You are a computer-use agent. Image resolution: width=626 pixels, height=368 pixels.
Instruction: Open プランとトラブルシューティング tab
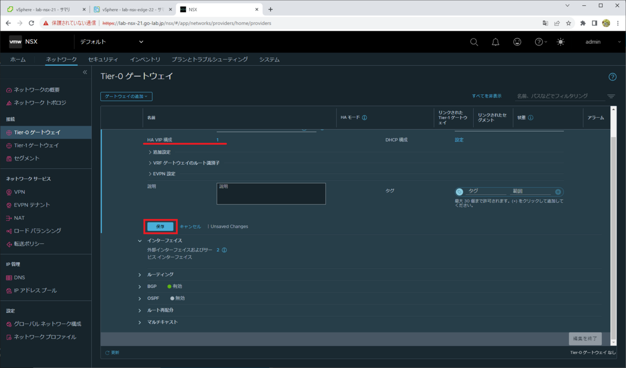click(x=210, y=59)
